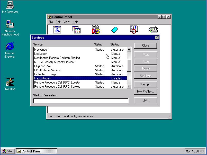Open the Help menu in Control Panel
The image size is (207, 155).
tap(75, 22)
